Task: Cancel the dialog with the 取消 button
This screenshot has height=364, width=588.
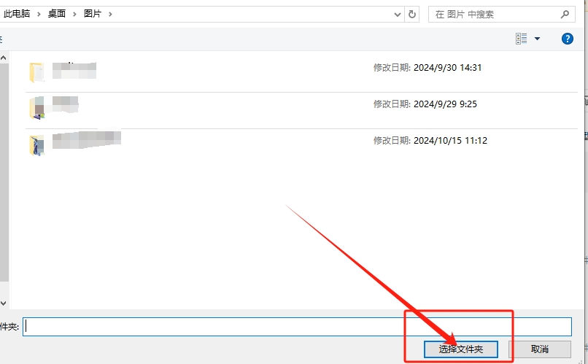Action: (539, 349)
